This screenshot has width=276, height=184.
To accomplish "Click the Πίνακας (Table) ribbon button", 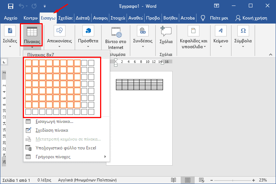I will point(32,35).
